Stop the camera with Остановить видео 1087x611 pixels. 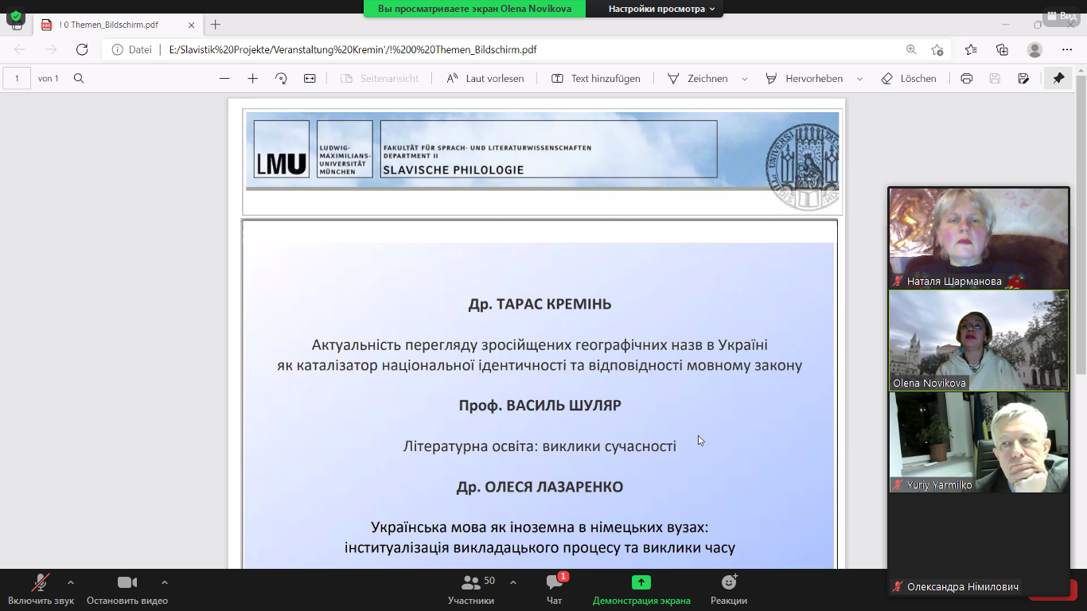(127, 588)
